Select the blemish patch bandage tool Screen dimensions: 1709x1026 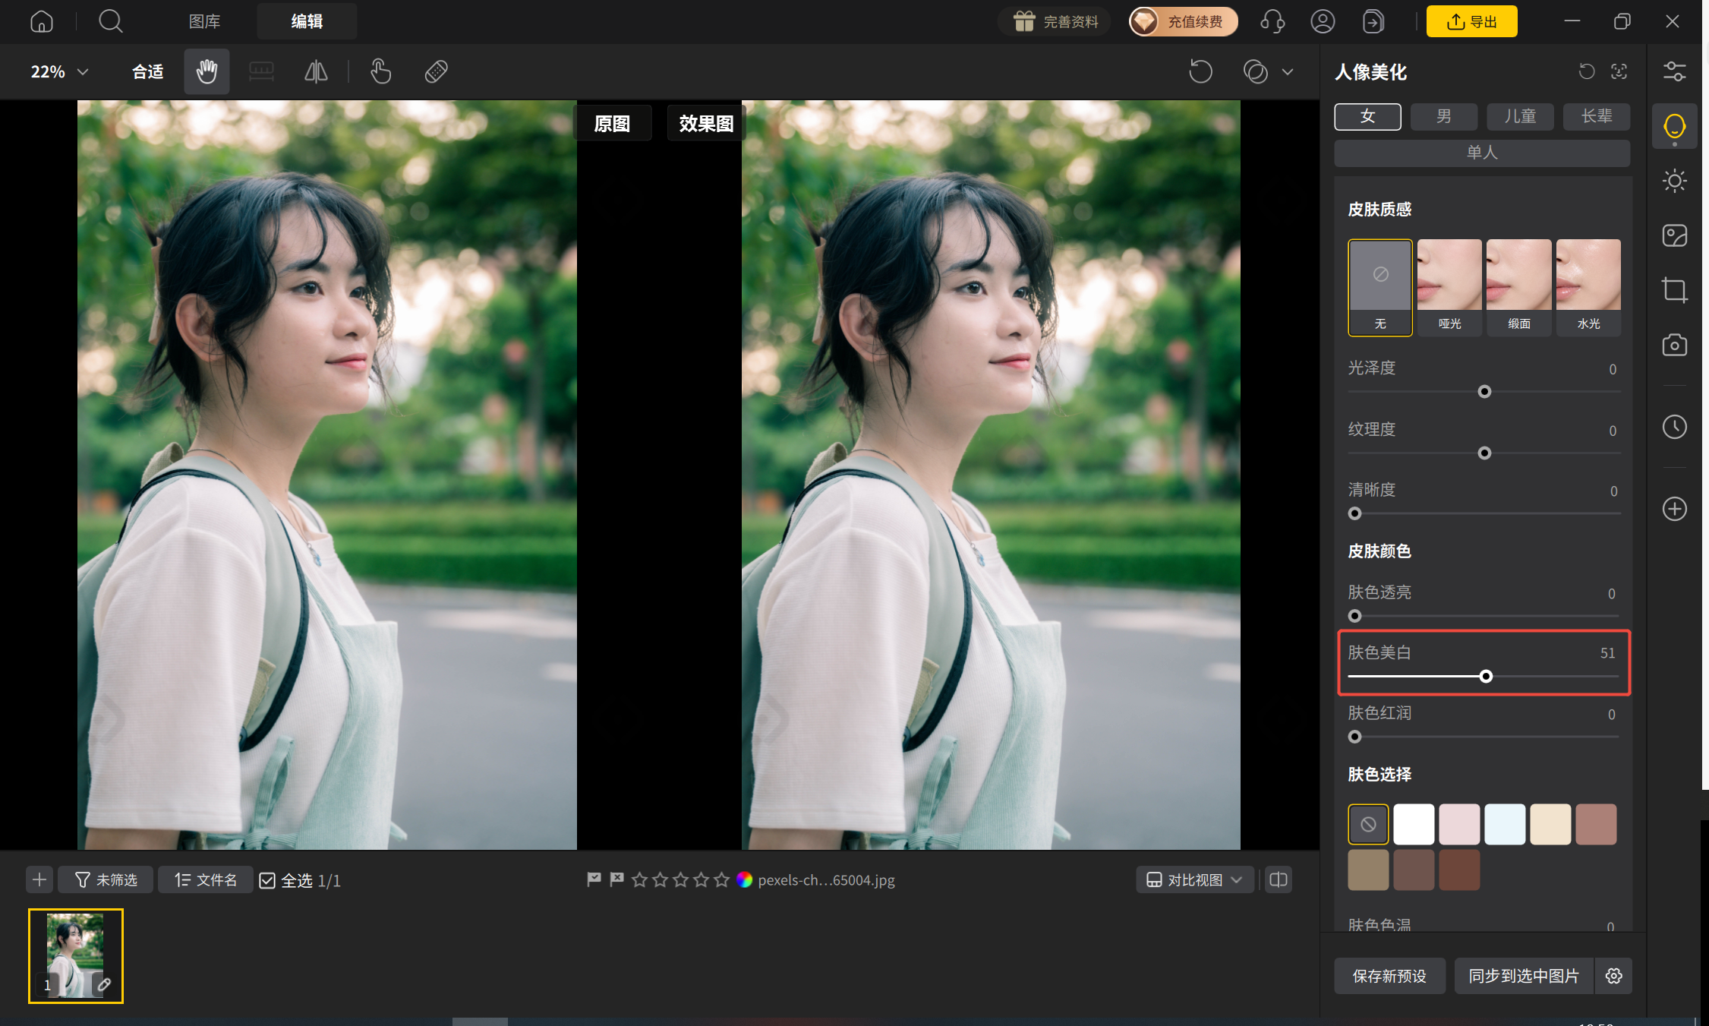[x=436, y=71]
